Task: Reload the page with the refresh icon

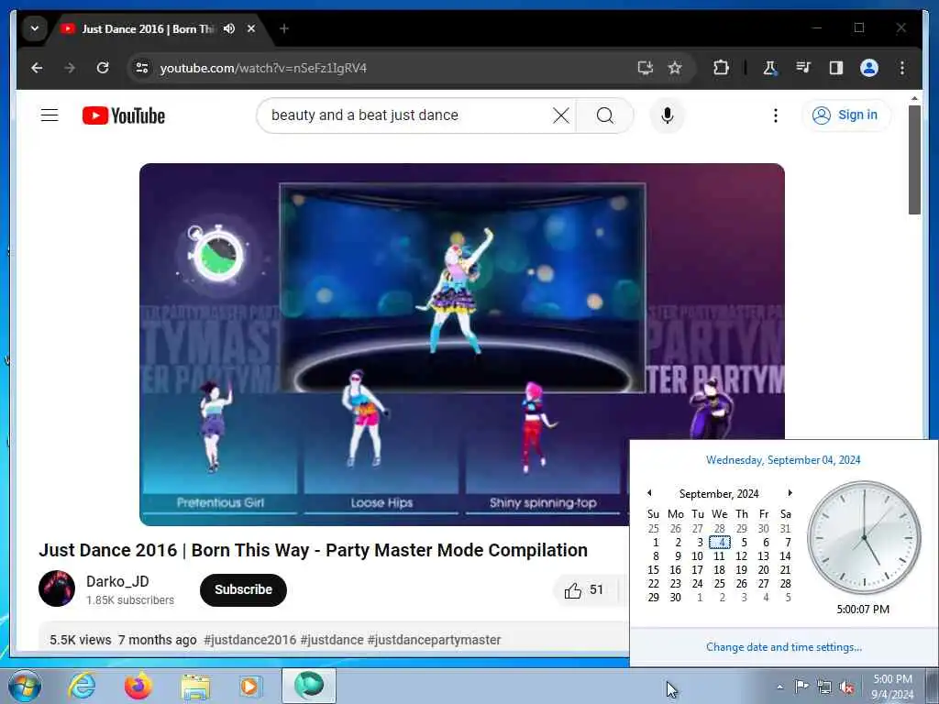Action: (103, 68)
